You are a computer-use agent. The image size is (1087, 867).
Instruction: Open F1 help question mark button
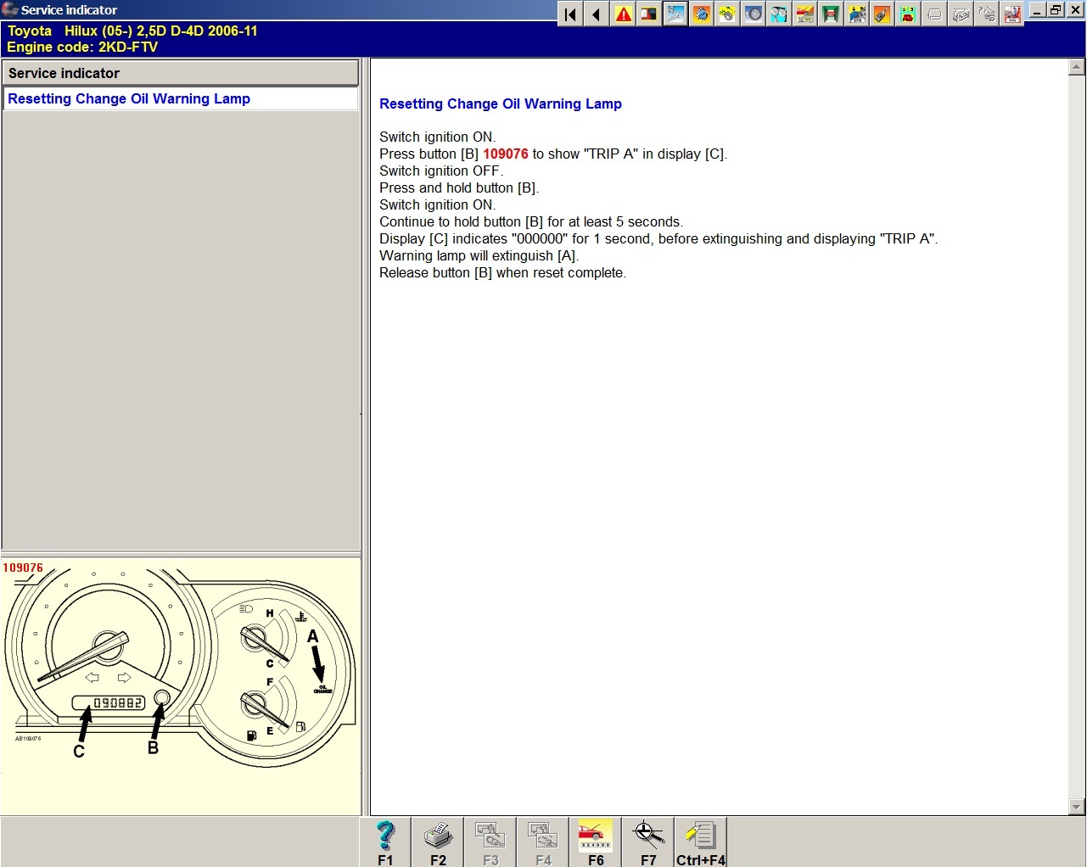(385, 842)
